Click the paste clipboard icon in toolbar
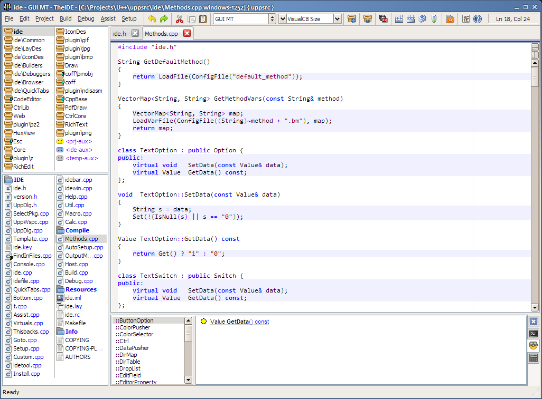 (x=203, y=19)
